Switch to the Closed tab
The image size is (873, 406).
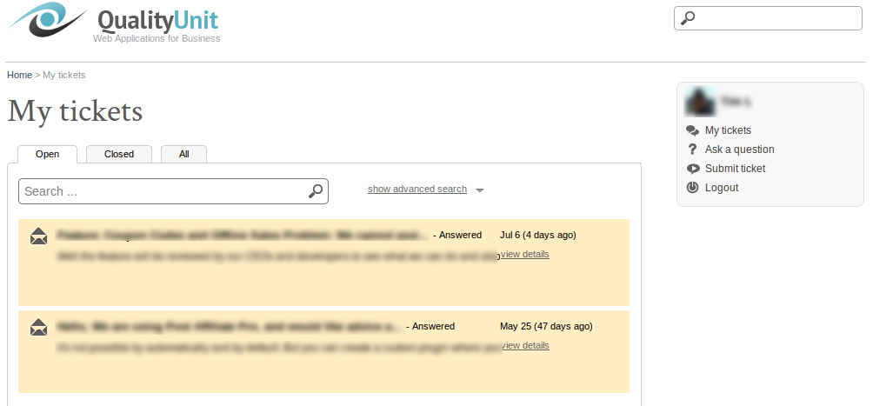119,154
